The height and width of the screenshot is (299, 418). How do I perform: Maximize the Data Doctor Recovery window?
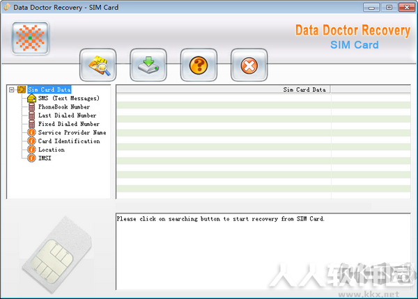389,8
